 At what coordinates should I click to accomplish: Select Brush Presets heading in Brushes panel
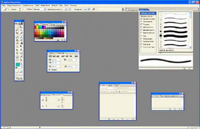click(x=148, y=13)
